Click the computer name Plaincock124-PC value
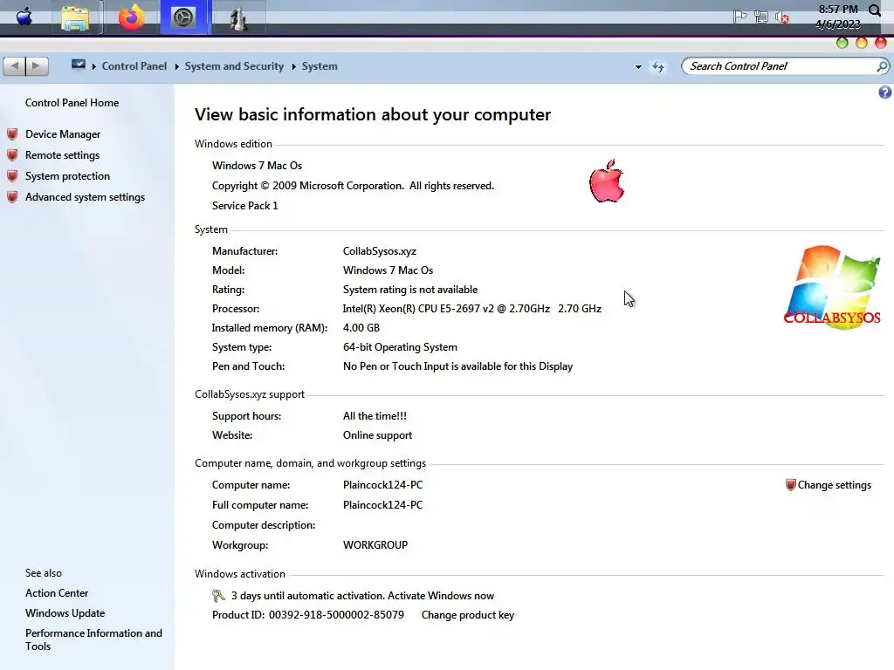Viewport: 894px width, 670px height. pos(382,485)
